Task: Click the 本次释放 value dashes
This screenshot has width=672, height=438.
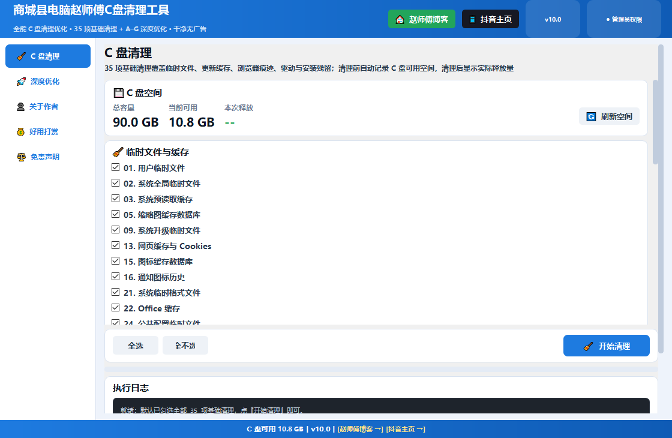Action: pyautogui.click(x=230, y=123)
